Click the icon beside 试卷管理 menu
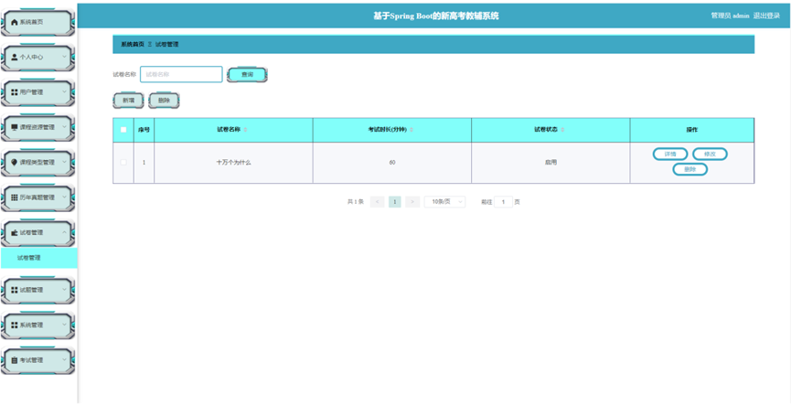Image resolution: width=791 pixels, height=405 pixels. (x=14, y=232)
